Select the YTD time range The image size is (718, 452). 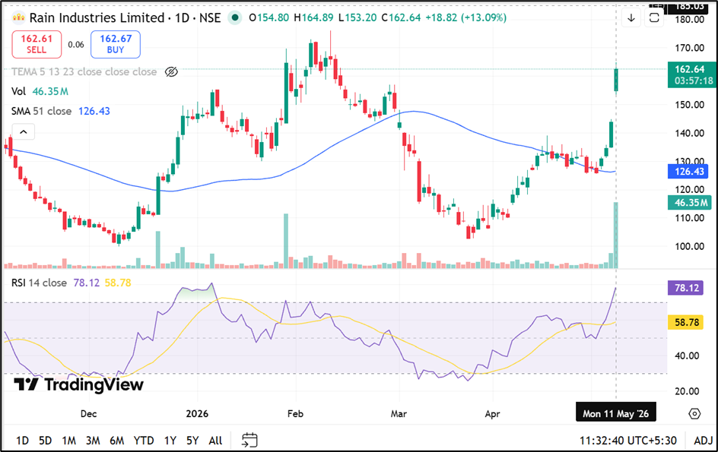coord(143,441)
